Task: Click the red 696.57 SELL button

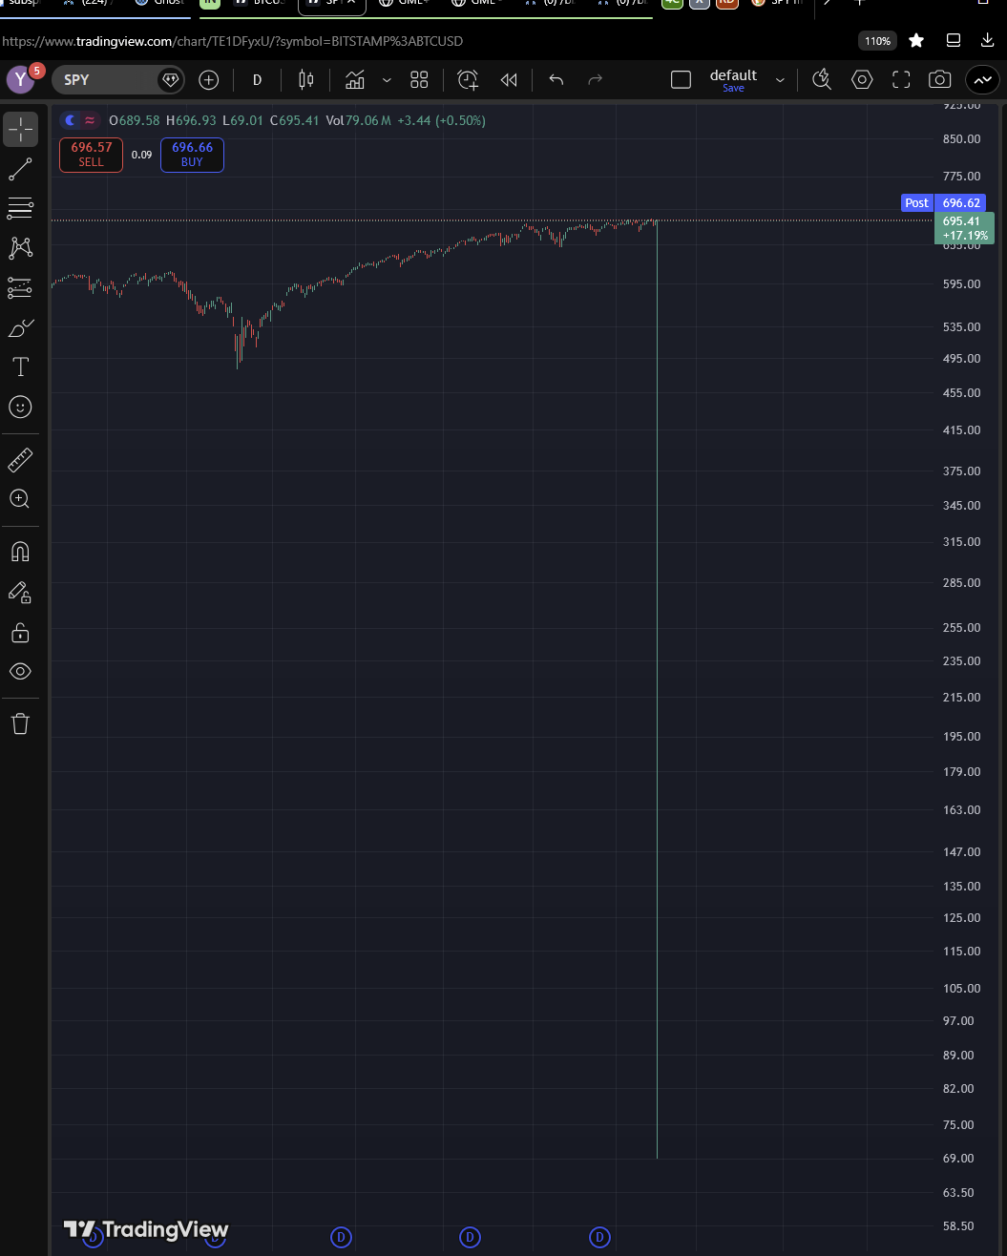Action: coord(91,155)
